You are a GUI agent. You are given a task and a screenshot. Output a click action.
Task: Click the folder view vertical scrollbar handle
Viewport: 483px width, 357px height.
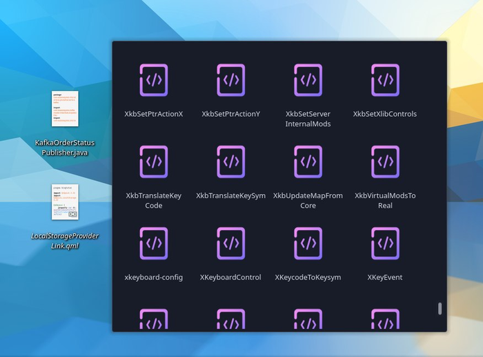pyautogui.click(x=440, y=309)
